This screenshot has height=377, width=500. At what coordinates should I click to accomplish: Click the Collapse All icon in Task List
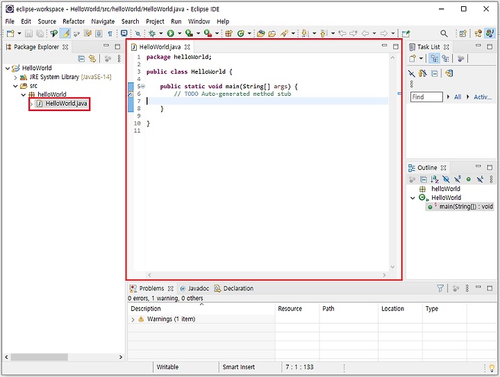434,74
